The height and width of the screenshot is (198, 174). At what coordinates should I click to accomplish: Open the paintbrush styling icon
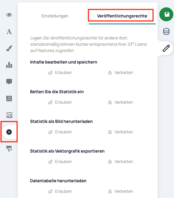[x=9, y=48]
